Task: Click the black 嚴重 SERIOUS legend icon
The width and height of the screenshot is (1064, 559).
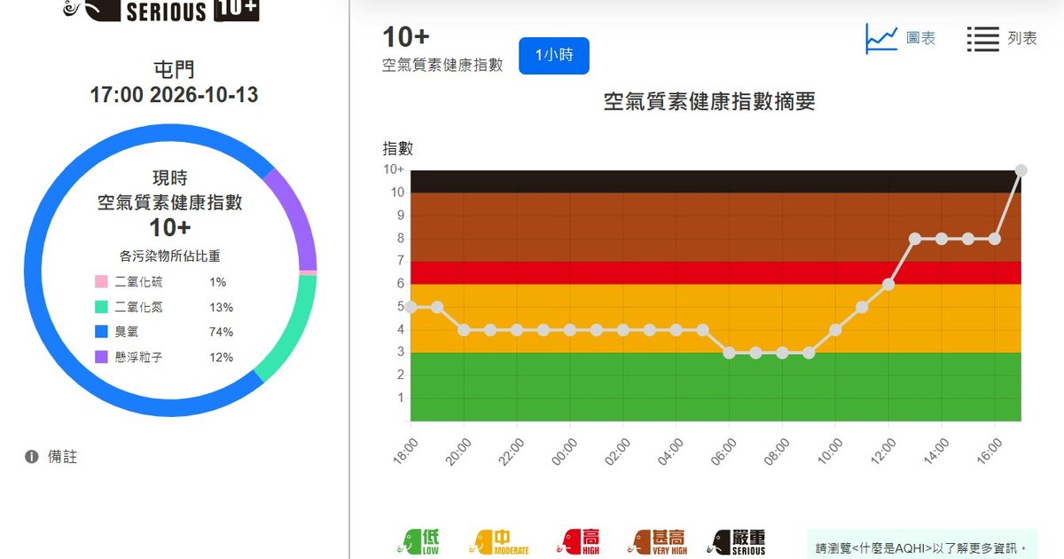Action: [x=738, y=542]
